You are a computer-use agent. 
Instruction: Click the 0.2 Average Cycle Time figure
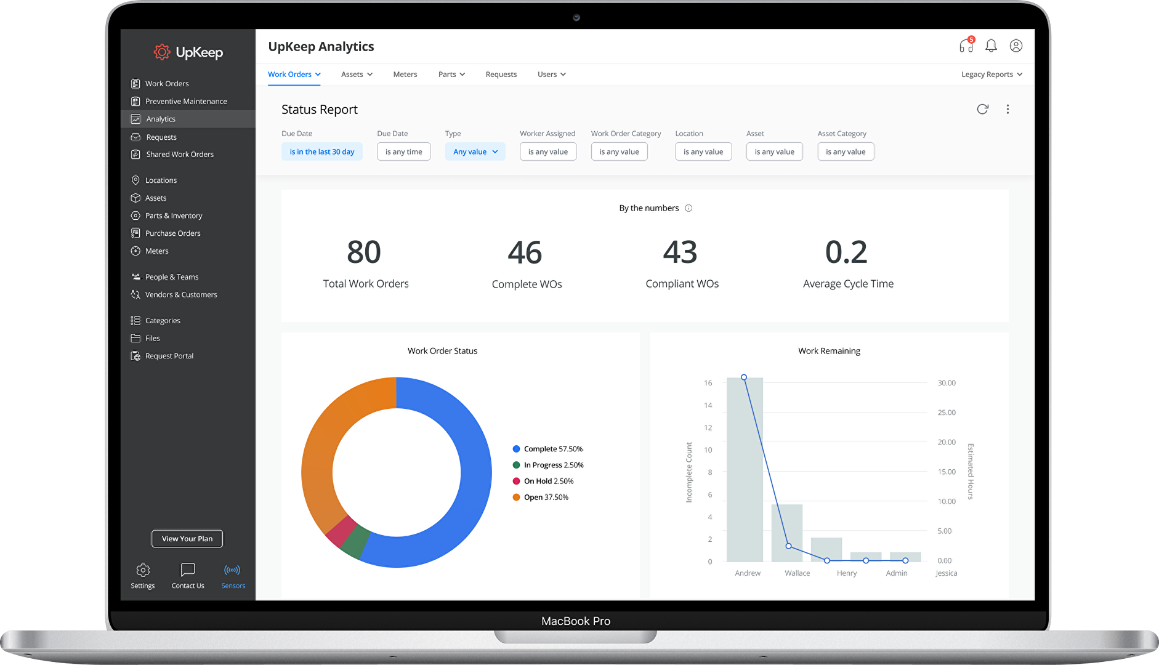[847, 253]
